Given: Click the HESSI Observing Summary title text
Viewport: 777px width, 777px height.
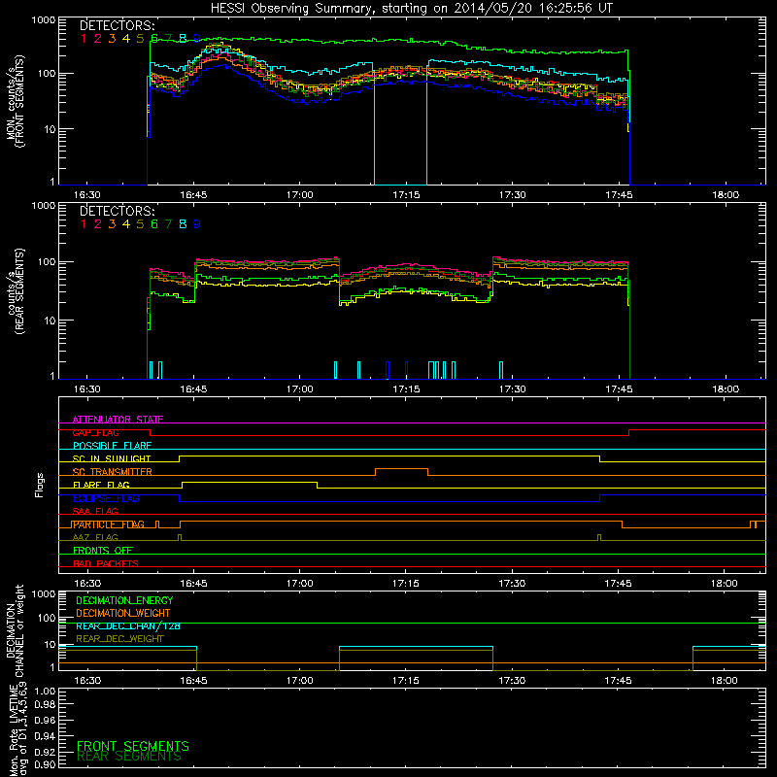Looking at the screenshot, I should pos(412,9).
